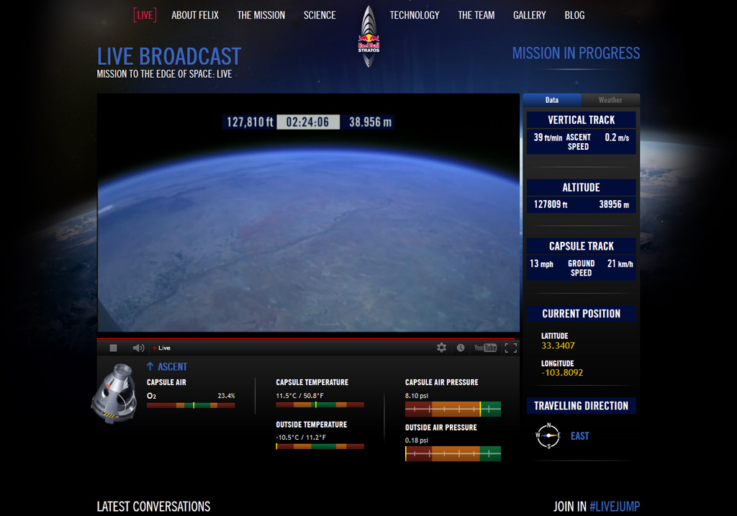Click the longitude value -103.8092
This screenshot has width=737, height=516.
562,373
